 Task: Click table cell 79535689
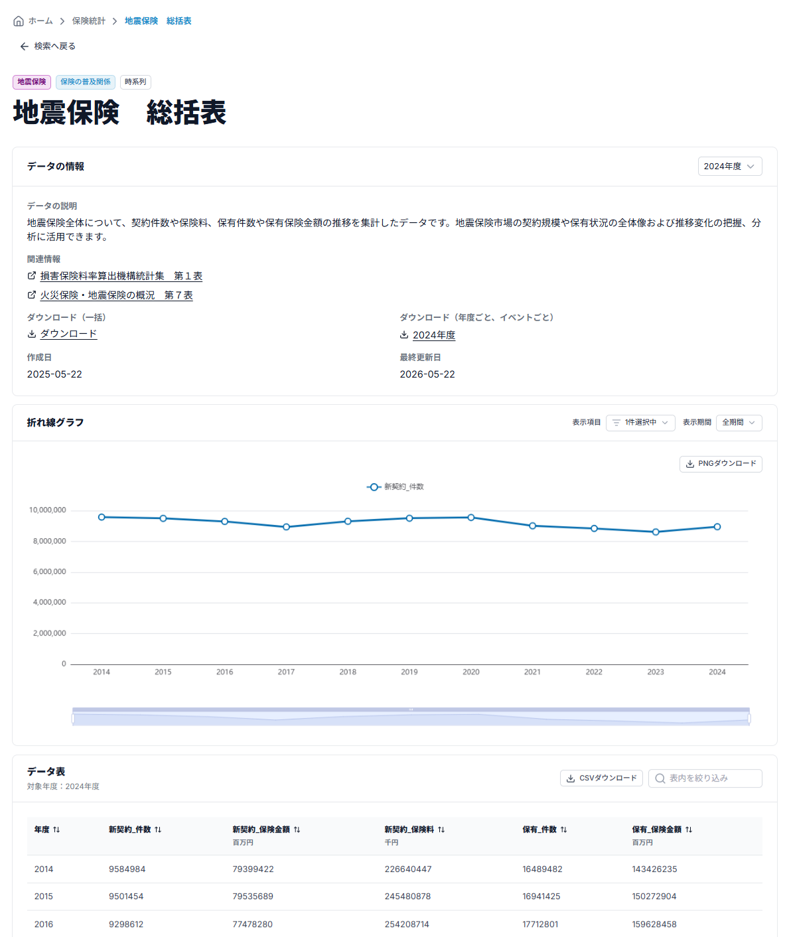pos(253,897)
